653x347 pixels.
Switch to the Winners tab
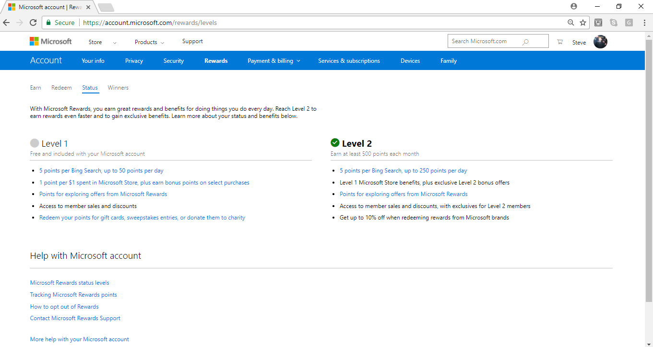point(118,88)
